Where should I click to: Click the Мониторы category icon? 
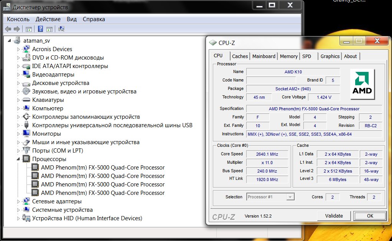coord(26,133)
